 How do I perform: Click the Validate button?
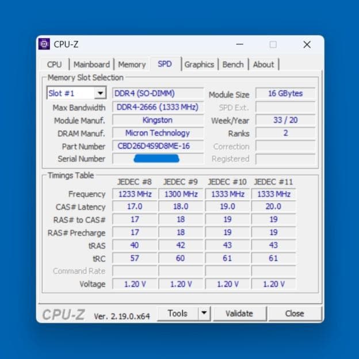[x=239, y=313]
